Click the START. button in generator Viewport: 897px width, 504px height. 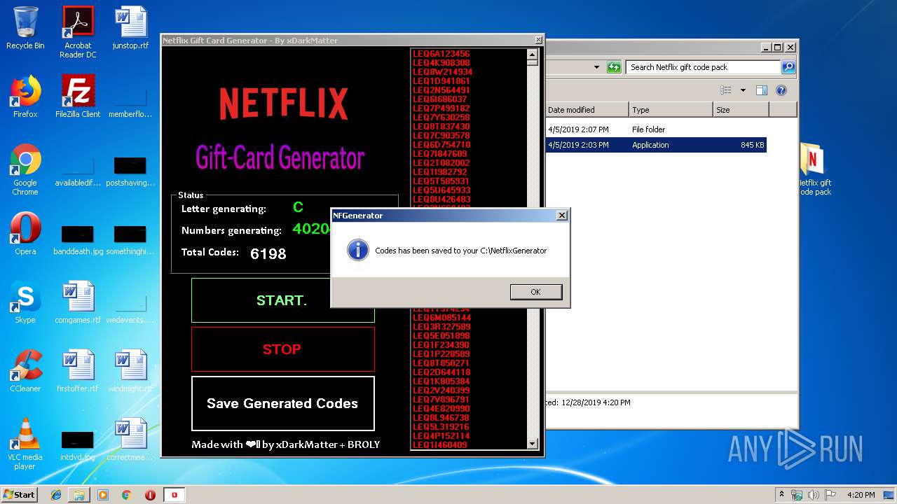[282, 300]
